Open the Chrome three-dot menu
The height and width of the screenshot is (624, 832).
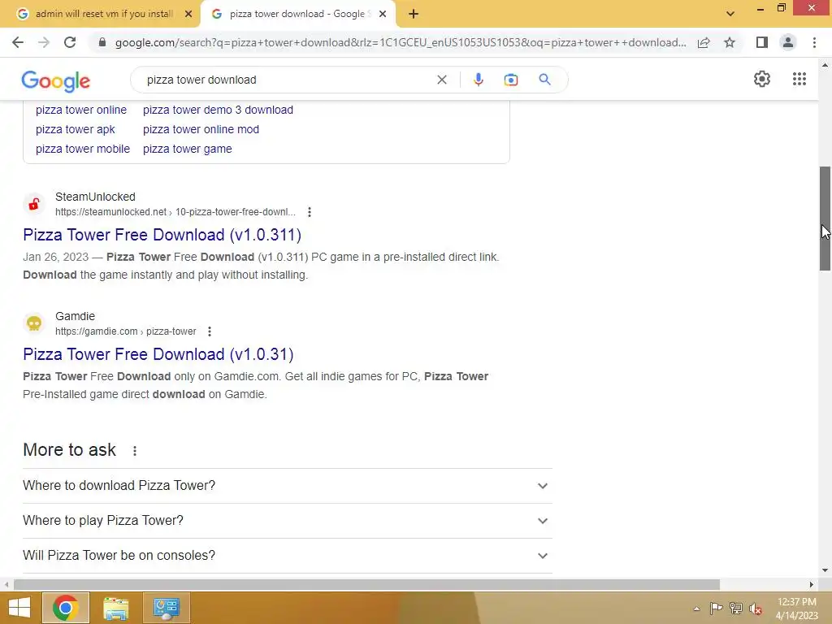coord(814,42)
